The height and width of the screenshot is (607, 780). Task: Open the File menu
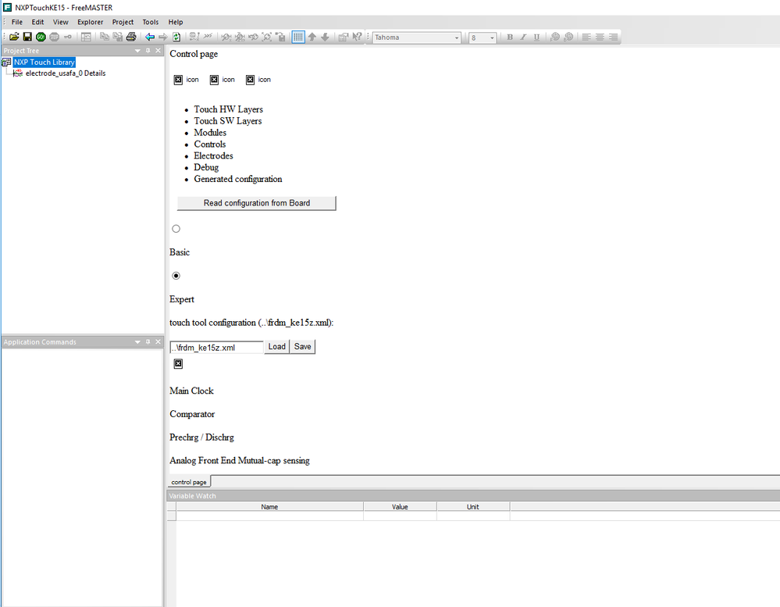coord(17,22)
